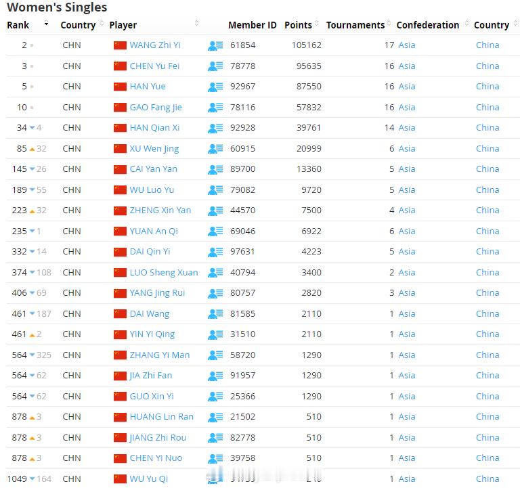Open Asia link in XU Wen Jing row
Screen dimensions: 520x488
pos(406,148)
